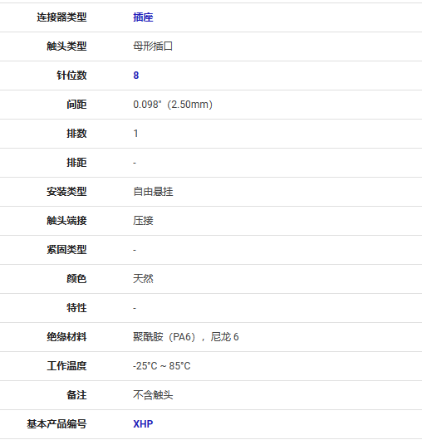The width and height of the screenshot is (422, 440).
Task: Open the XHP base product number link
Action: coord(143,424)
